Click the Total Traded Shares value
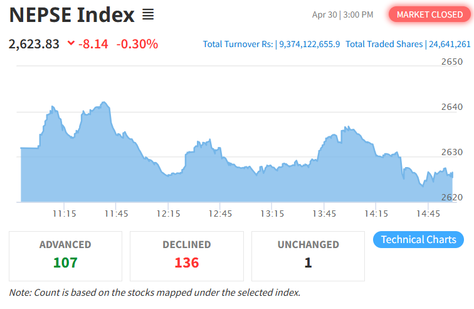 [450, 44]
